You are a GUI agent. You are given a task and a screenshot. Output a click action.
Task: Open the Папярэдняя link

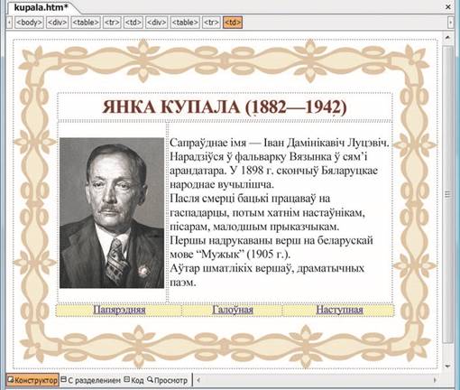(x=119, y=310)
